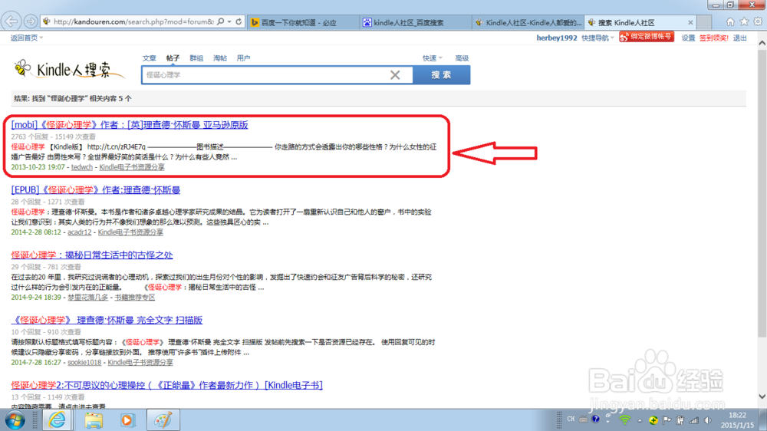The height and width of the screenshot is (431, 767).
Task: Select the 群组 search category
Action: pos(196,58)
